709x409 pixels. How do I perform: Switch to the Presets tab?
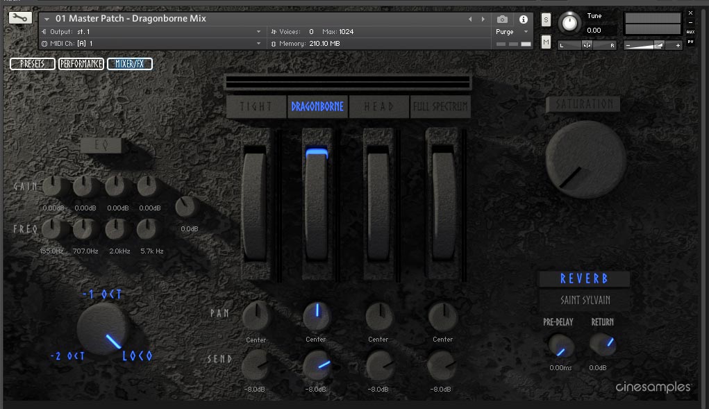[x=33, y=64]
